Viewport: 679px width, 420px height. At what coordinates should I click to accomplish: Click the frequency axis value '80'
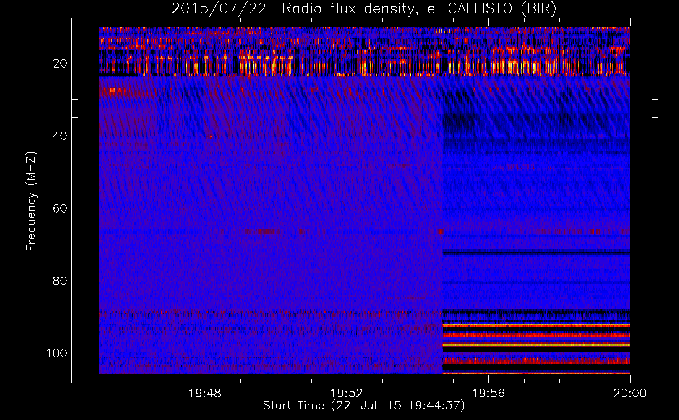coord(60,281)
